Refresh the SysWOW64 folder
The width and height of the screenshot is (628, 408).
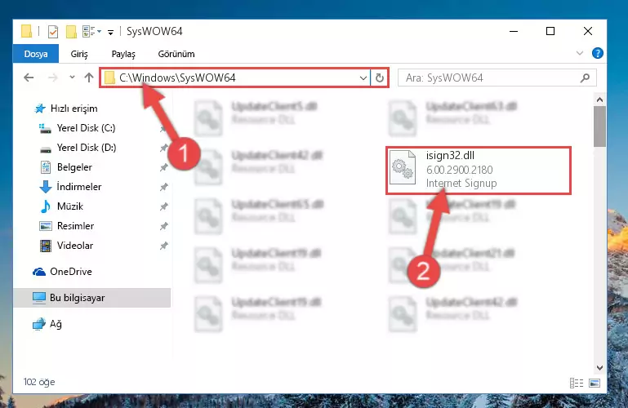[379, 78]
